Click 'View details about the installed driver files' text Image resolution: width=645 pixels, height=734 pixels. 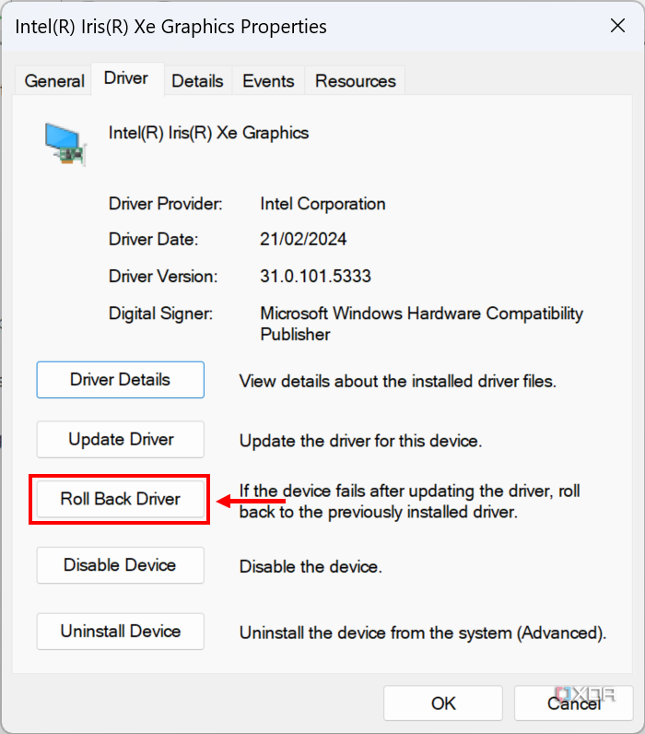pos(397,381)
